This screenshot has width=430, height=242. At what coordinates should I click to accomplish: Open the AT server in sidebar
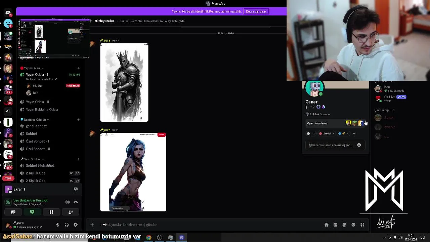8,111
